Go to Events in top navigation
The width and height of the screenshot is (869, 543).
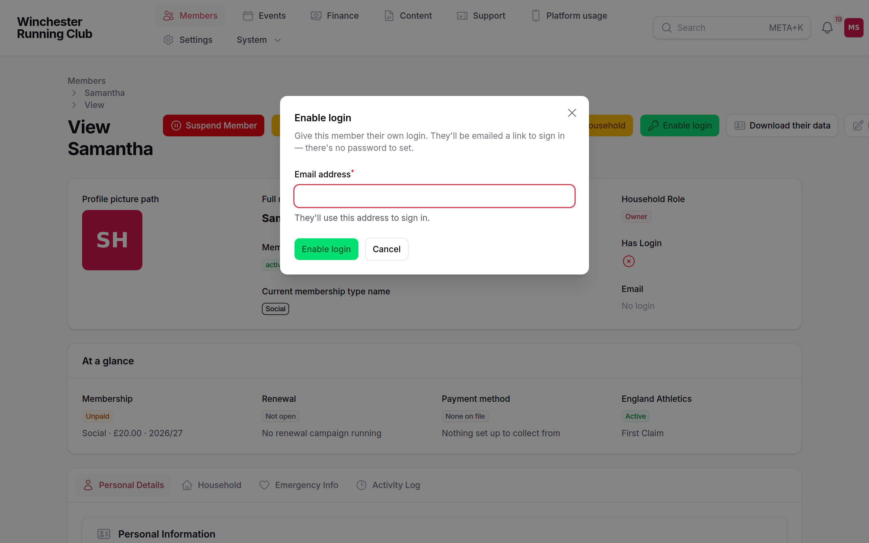264,16
